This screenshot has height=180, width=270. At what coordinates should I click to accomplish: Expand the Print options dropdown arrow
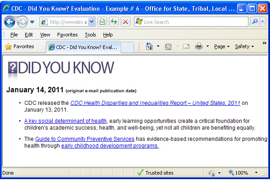[x=207, y=46]
